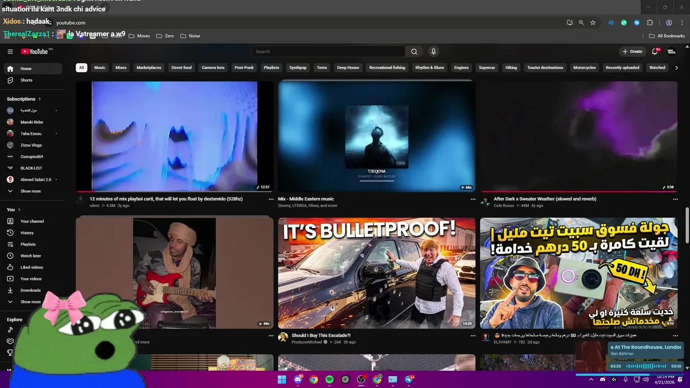Viewport: 690px width, 388px height.
Task: Click the YouTube search input field
Action: pos(328,52)
